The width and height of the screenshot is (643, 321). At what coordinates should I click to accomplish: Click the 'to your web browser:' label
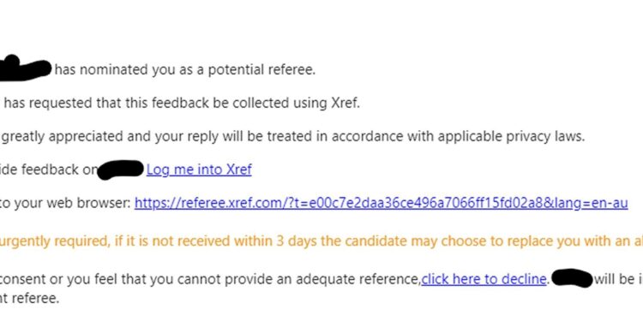point(66,203)
